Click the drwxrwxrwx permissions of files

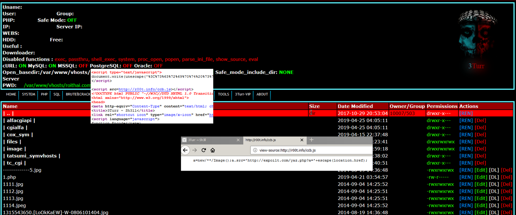(440, 141)
